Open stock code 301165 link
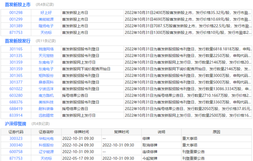This screenshot has height=161, width=253. pyautogui.click(x=16, y=49)
